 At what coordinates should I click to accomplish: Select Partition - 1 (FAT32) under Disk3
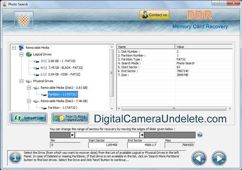pyautogui.click(x=63, y=108)
